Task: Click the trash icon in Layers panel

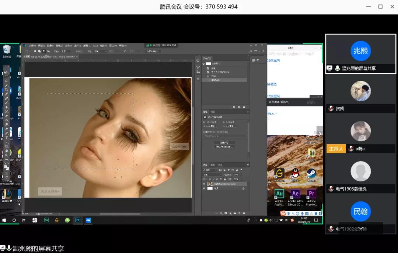Action: [245, 213]
